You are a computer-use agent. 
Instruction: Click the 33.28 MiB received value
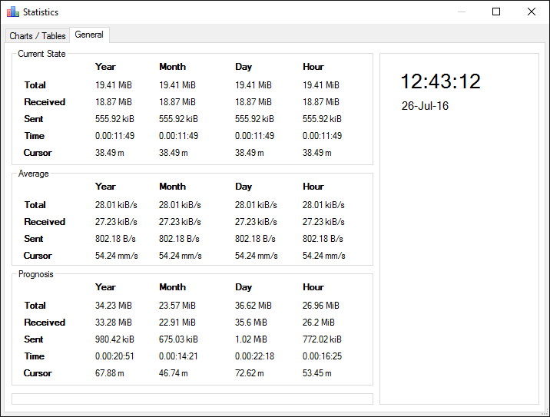pos(113,323)
